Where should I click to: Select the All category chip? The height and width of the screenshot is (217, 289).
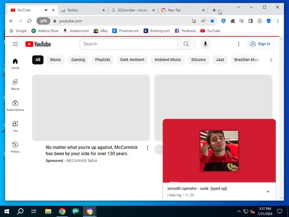38,60
